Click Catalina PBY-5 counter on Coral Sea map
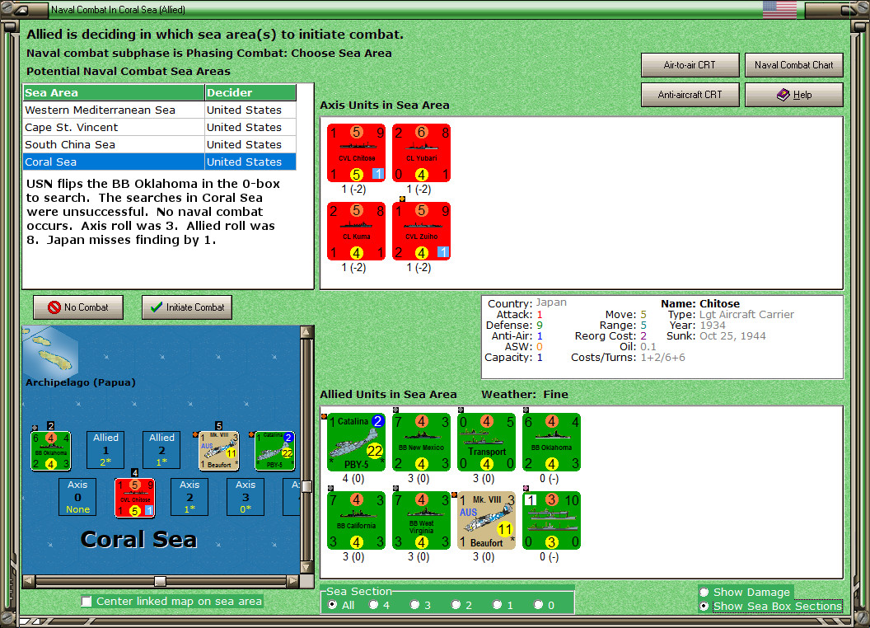Viewport: 870px width, 628px height. [275, 451]
